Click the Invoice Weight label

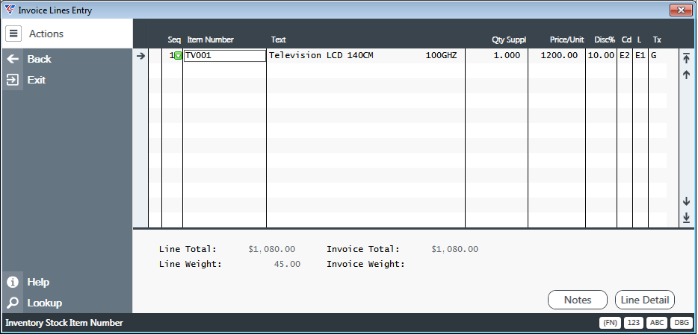point(365,264)
